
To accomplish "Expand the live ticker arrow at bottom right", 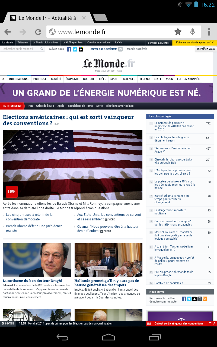I will pyautogui.click(x=214, y=323).
